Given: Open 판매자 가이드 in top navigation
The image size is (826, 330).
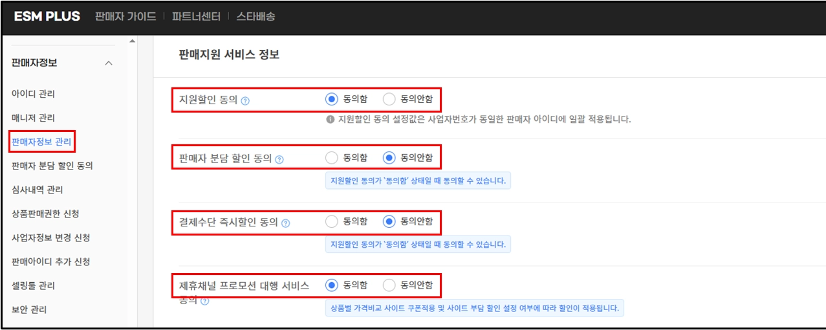Looking at the screenshot, I should [x=125, y=17].
